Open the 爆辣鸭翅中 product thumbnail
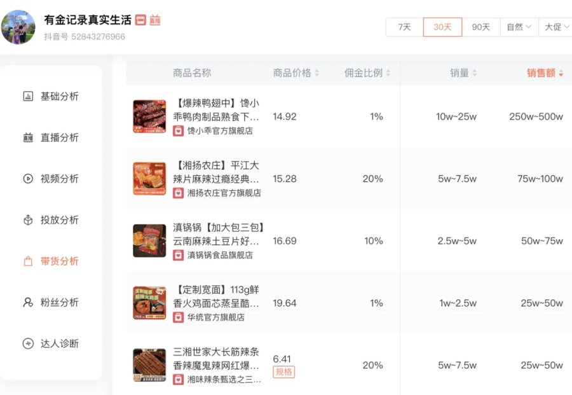 [x=149, y=116]
